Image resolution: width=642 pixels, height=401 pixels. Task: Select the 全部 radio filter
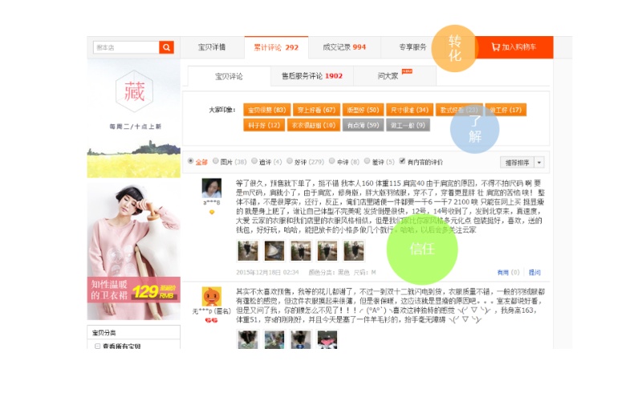(190, 161)
